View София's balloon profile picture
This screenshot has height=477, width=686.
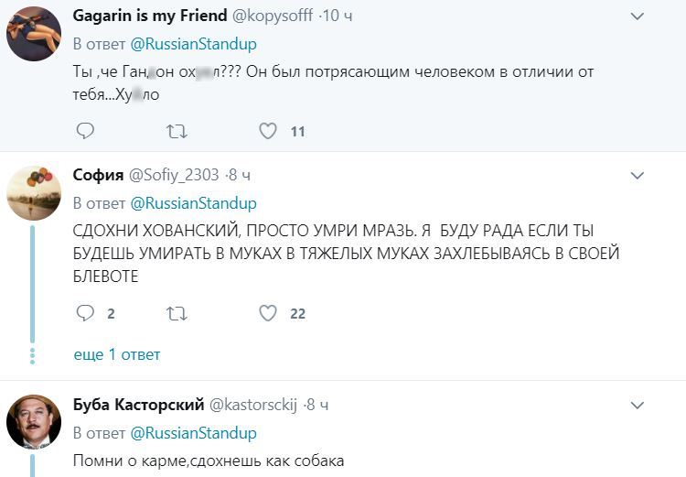point(34,193)
